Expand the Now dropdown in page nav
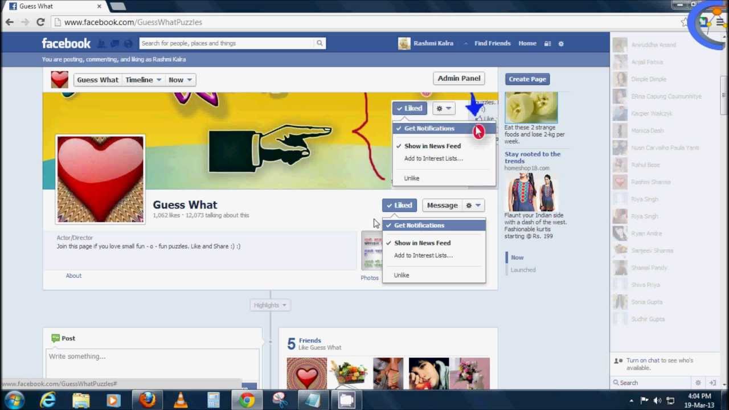729x410 pixels. pyautogui.click(x=181, y=80)
